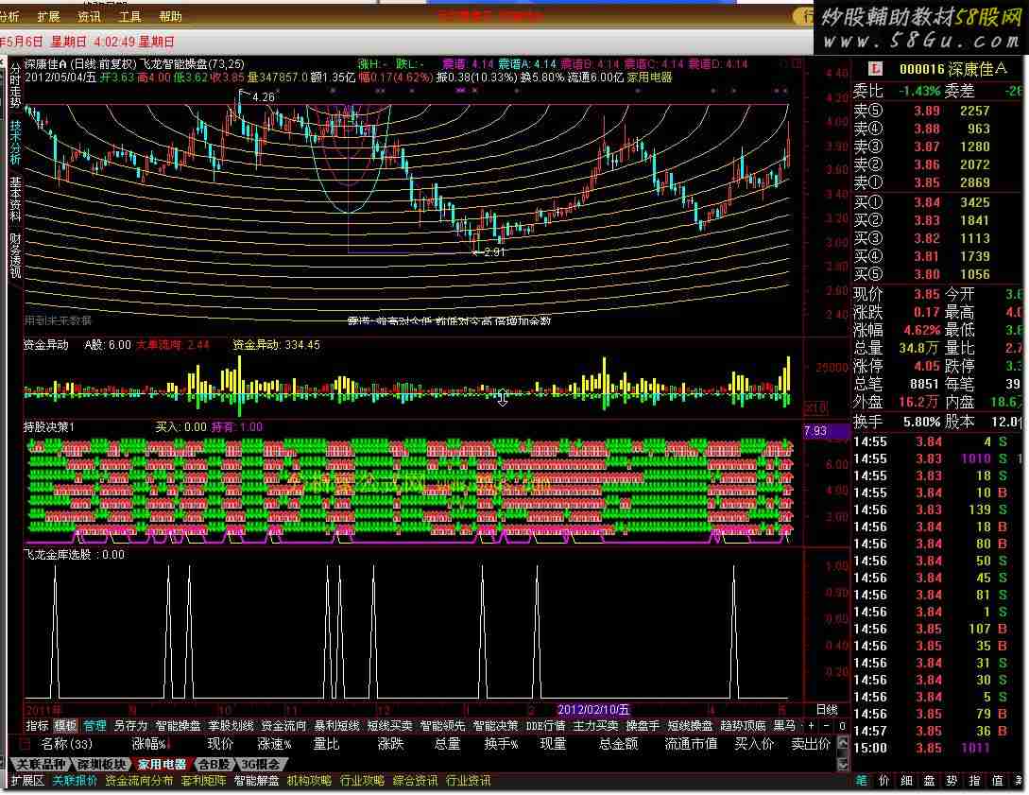This screenshot has width=1029, height=795.
Task: Select the 笔 tick view in bottom-right strip
Action: click(861, 781)
